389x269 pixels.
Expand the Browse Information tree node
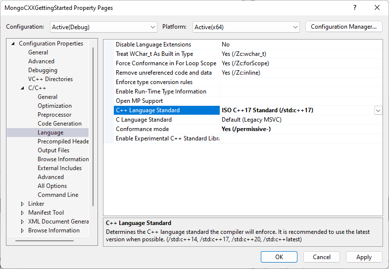pyautogui.click(x=22, y=230)
